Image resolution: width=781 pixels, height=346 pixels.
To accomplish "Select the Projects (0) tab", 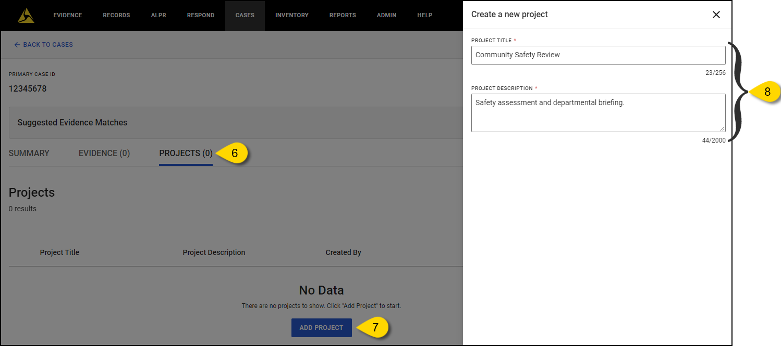I will pyautogui.click(x=186, y=153).
